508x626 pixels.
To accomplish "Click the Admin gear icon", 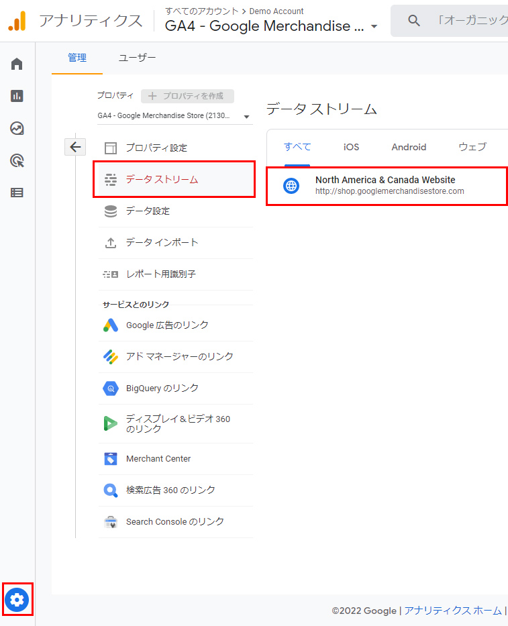I will [17, 599].
